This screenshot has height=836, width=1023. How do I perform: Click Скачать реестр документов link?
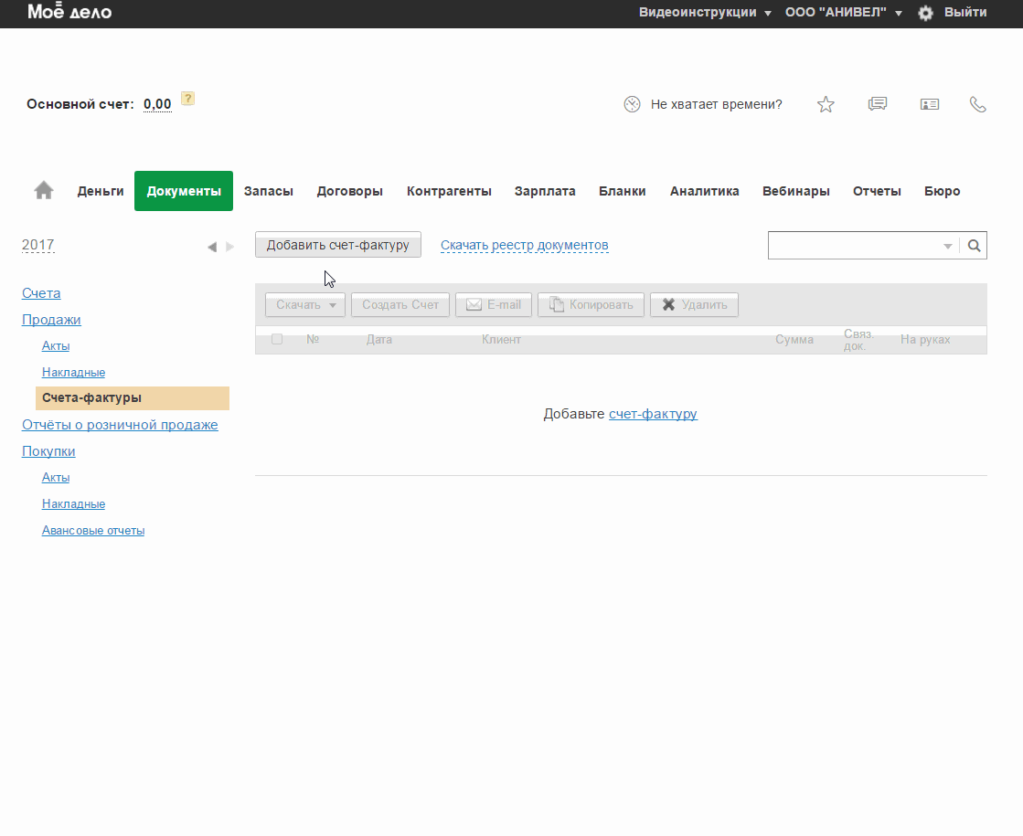pyautogui.click(x=524, y=246)
